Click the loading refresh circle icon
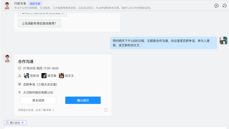229x129 pixels. pos(106,110)
